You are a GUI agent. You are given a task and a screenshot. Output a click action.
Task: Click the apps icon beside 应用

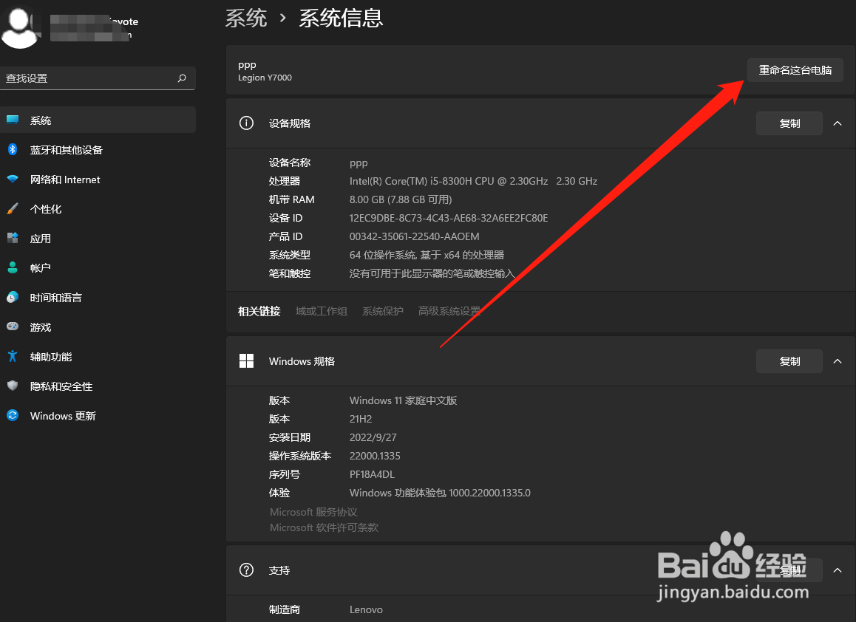13,238
